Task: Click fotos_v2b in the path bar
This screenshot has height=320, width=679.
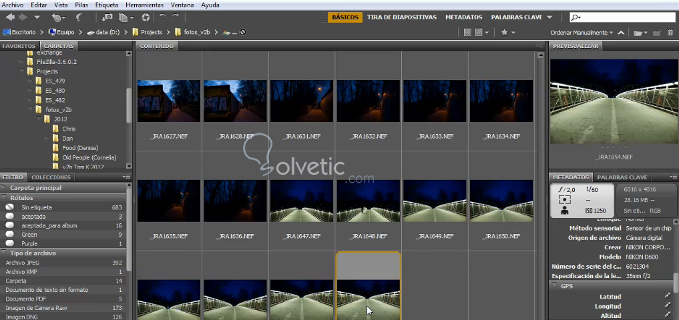Action: click(x=192, y=33)
